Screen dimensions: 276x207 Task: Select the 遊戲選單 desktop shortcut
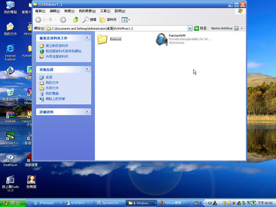pyautogui.click(x=31, y=160)
